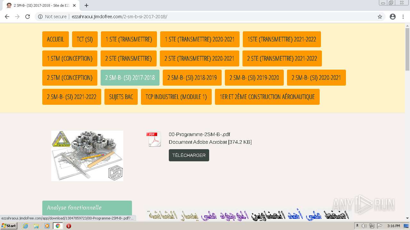Image resolution: width=410 pixels, height=230 pixels.
Task: Switch to the Chrome taskbar icon
Action: [58, 226]
